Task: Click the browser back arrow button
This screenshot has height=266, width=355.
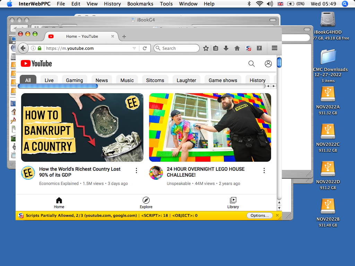Action: (x=23, y=48)
